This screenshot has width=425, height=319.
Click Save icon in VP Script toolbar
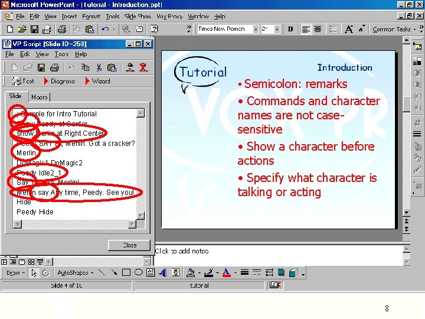[x=41, y=67]
